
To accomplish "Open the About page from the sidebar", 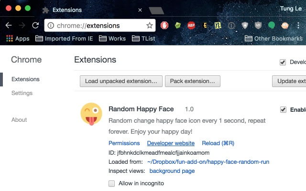I will tap(19, 119).
